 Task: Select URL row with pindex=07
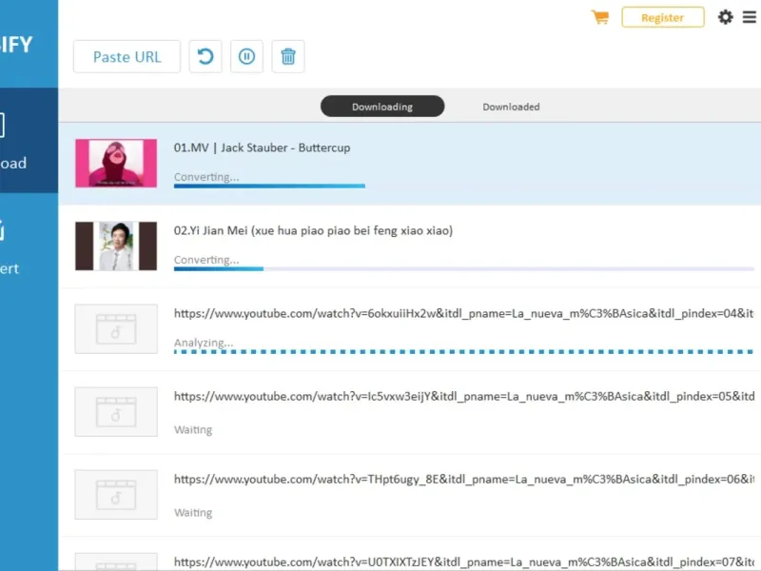(x=410, y=554)
